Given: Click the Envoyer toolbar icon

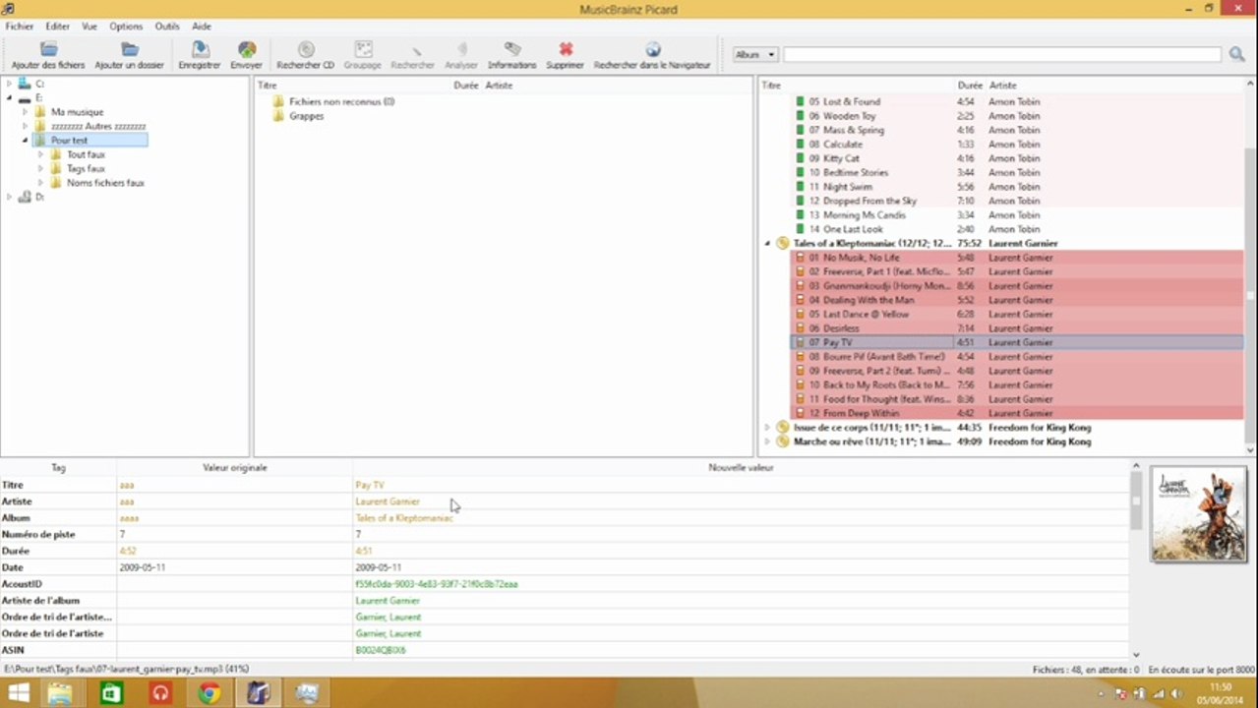Looking at the screenshot, I should click(247, 49).
